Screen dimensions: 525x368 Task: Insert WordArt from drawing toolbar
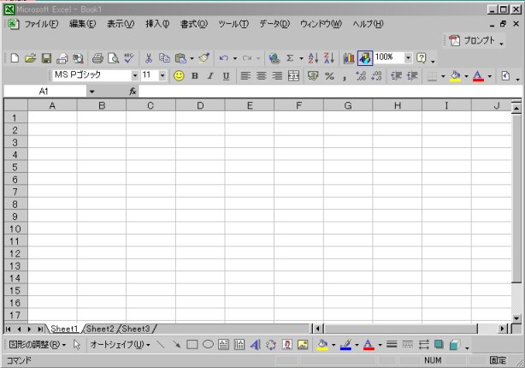click(x=255, y=344)
